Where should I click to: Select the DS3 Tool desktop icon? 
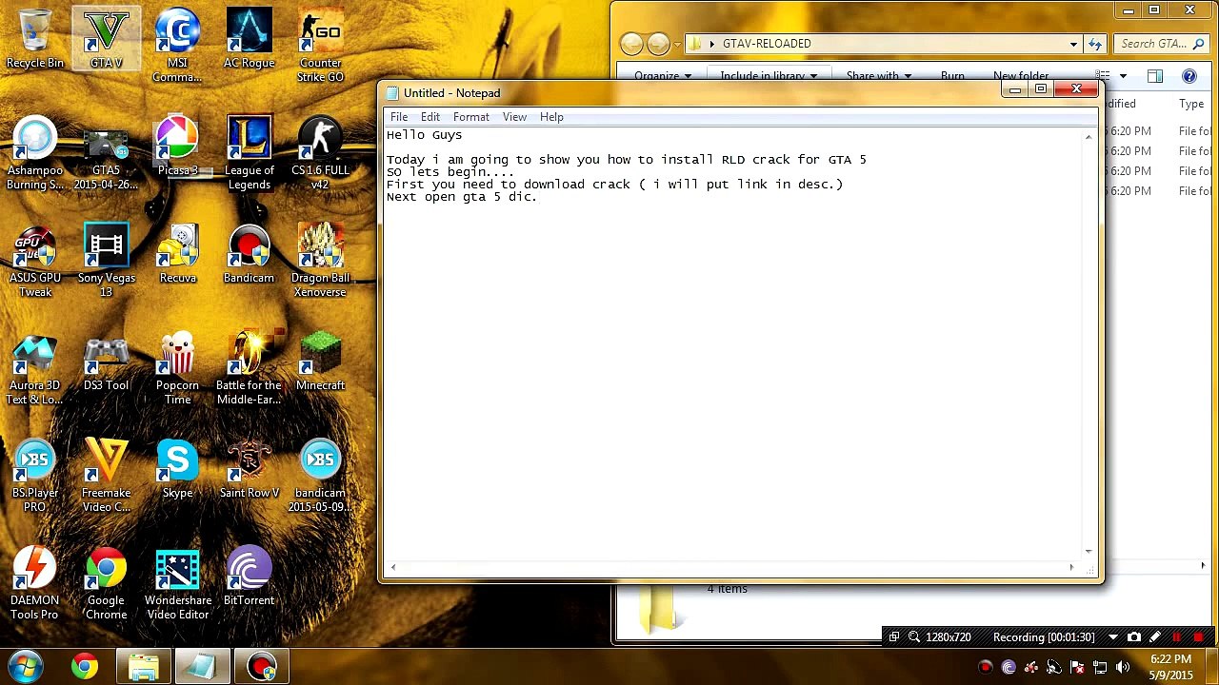click(106, 362)
